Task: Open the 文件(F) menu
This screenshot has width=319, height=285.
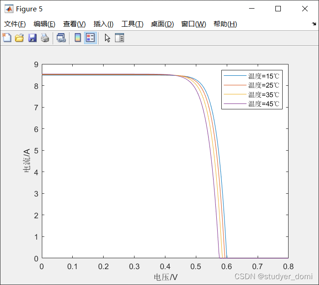Action: pyautogui.click(x=15, y=24)
